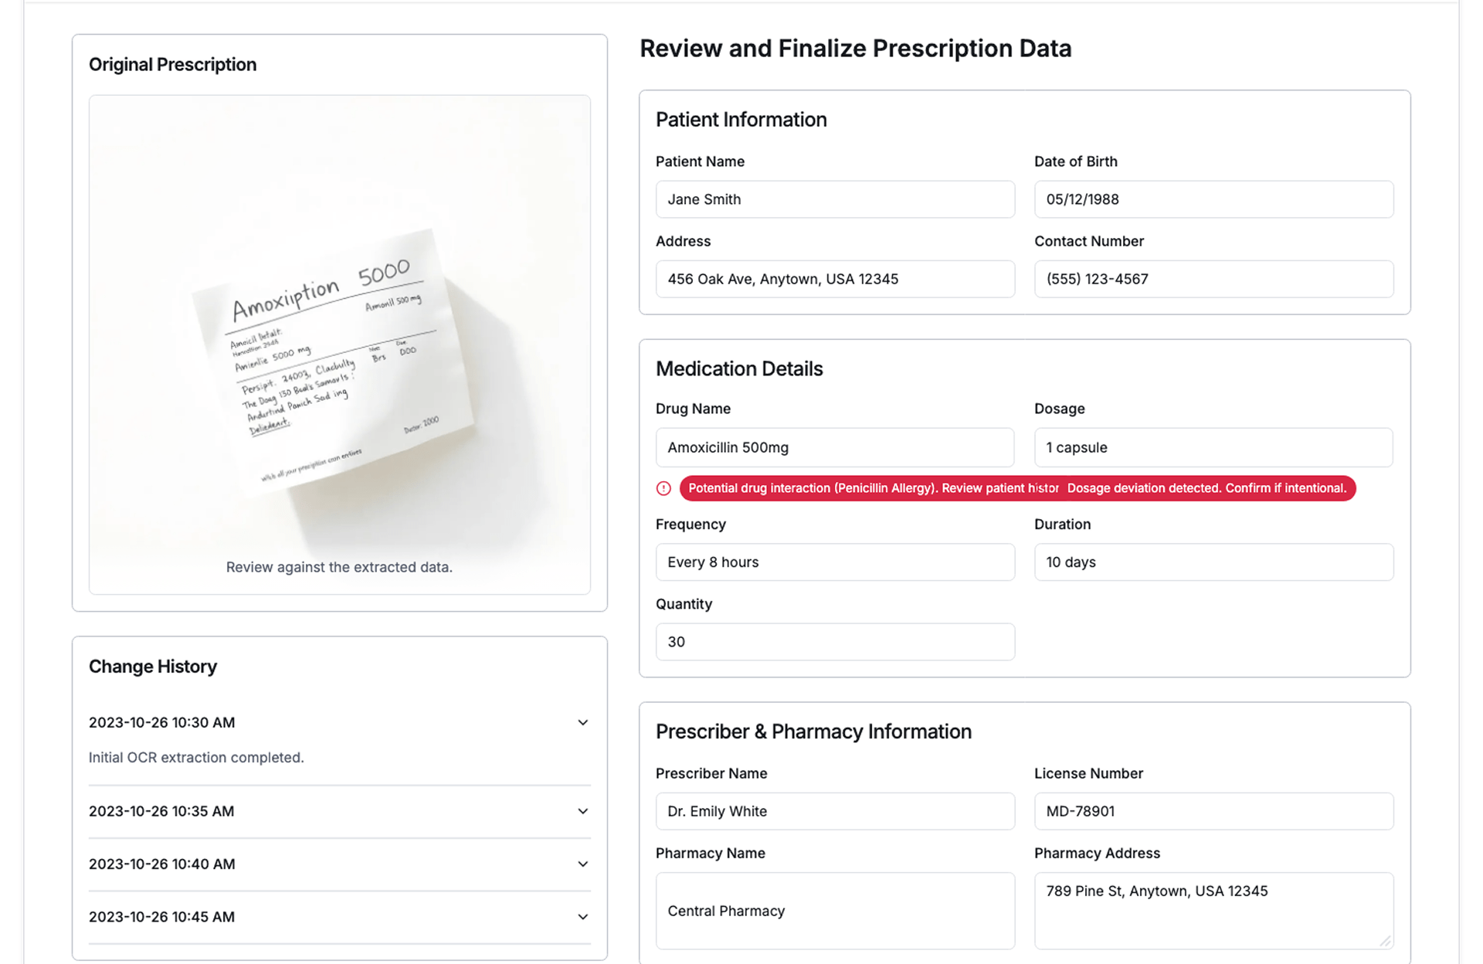Click the Pharmacy Address resize handle
The width and height of the screenshot is (1483, 964).
(x=1386, y=941)
